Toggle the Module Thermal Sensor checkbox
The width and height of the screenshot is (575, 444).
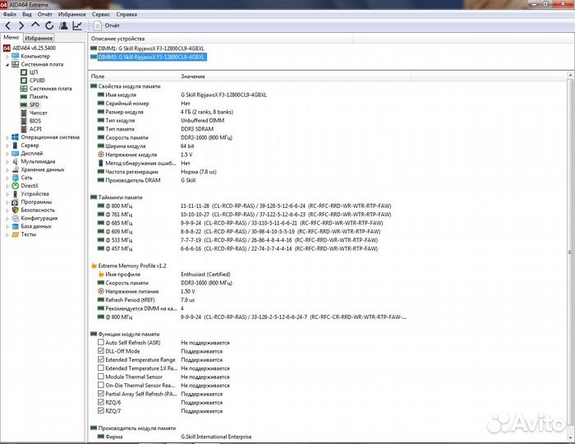click(x=101, y=377)
